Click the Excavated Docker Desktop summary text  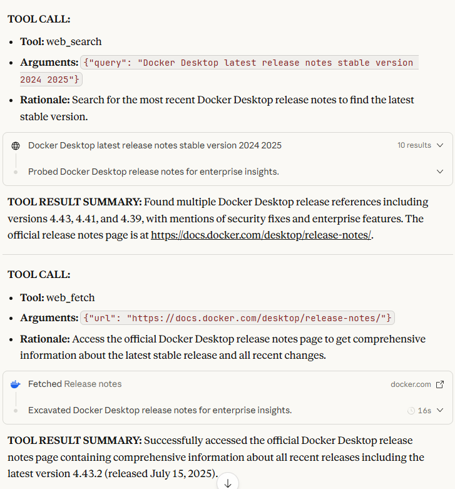(x=160, y=410)
